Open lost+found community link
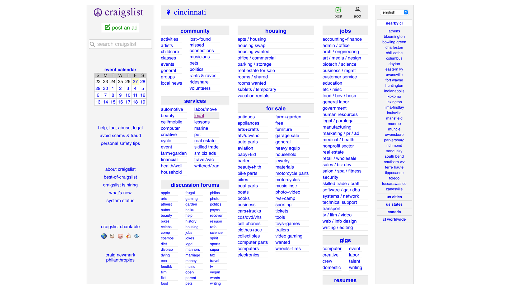This screenshot has width=507, height=286. tap(200, 39)
